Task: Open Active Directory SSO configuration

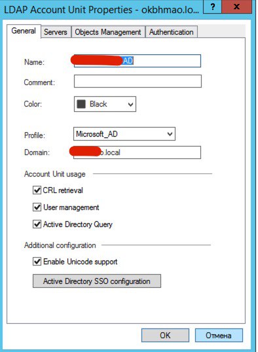Action: pyautogui.click(x=97, y=281)
